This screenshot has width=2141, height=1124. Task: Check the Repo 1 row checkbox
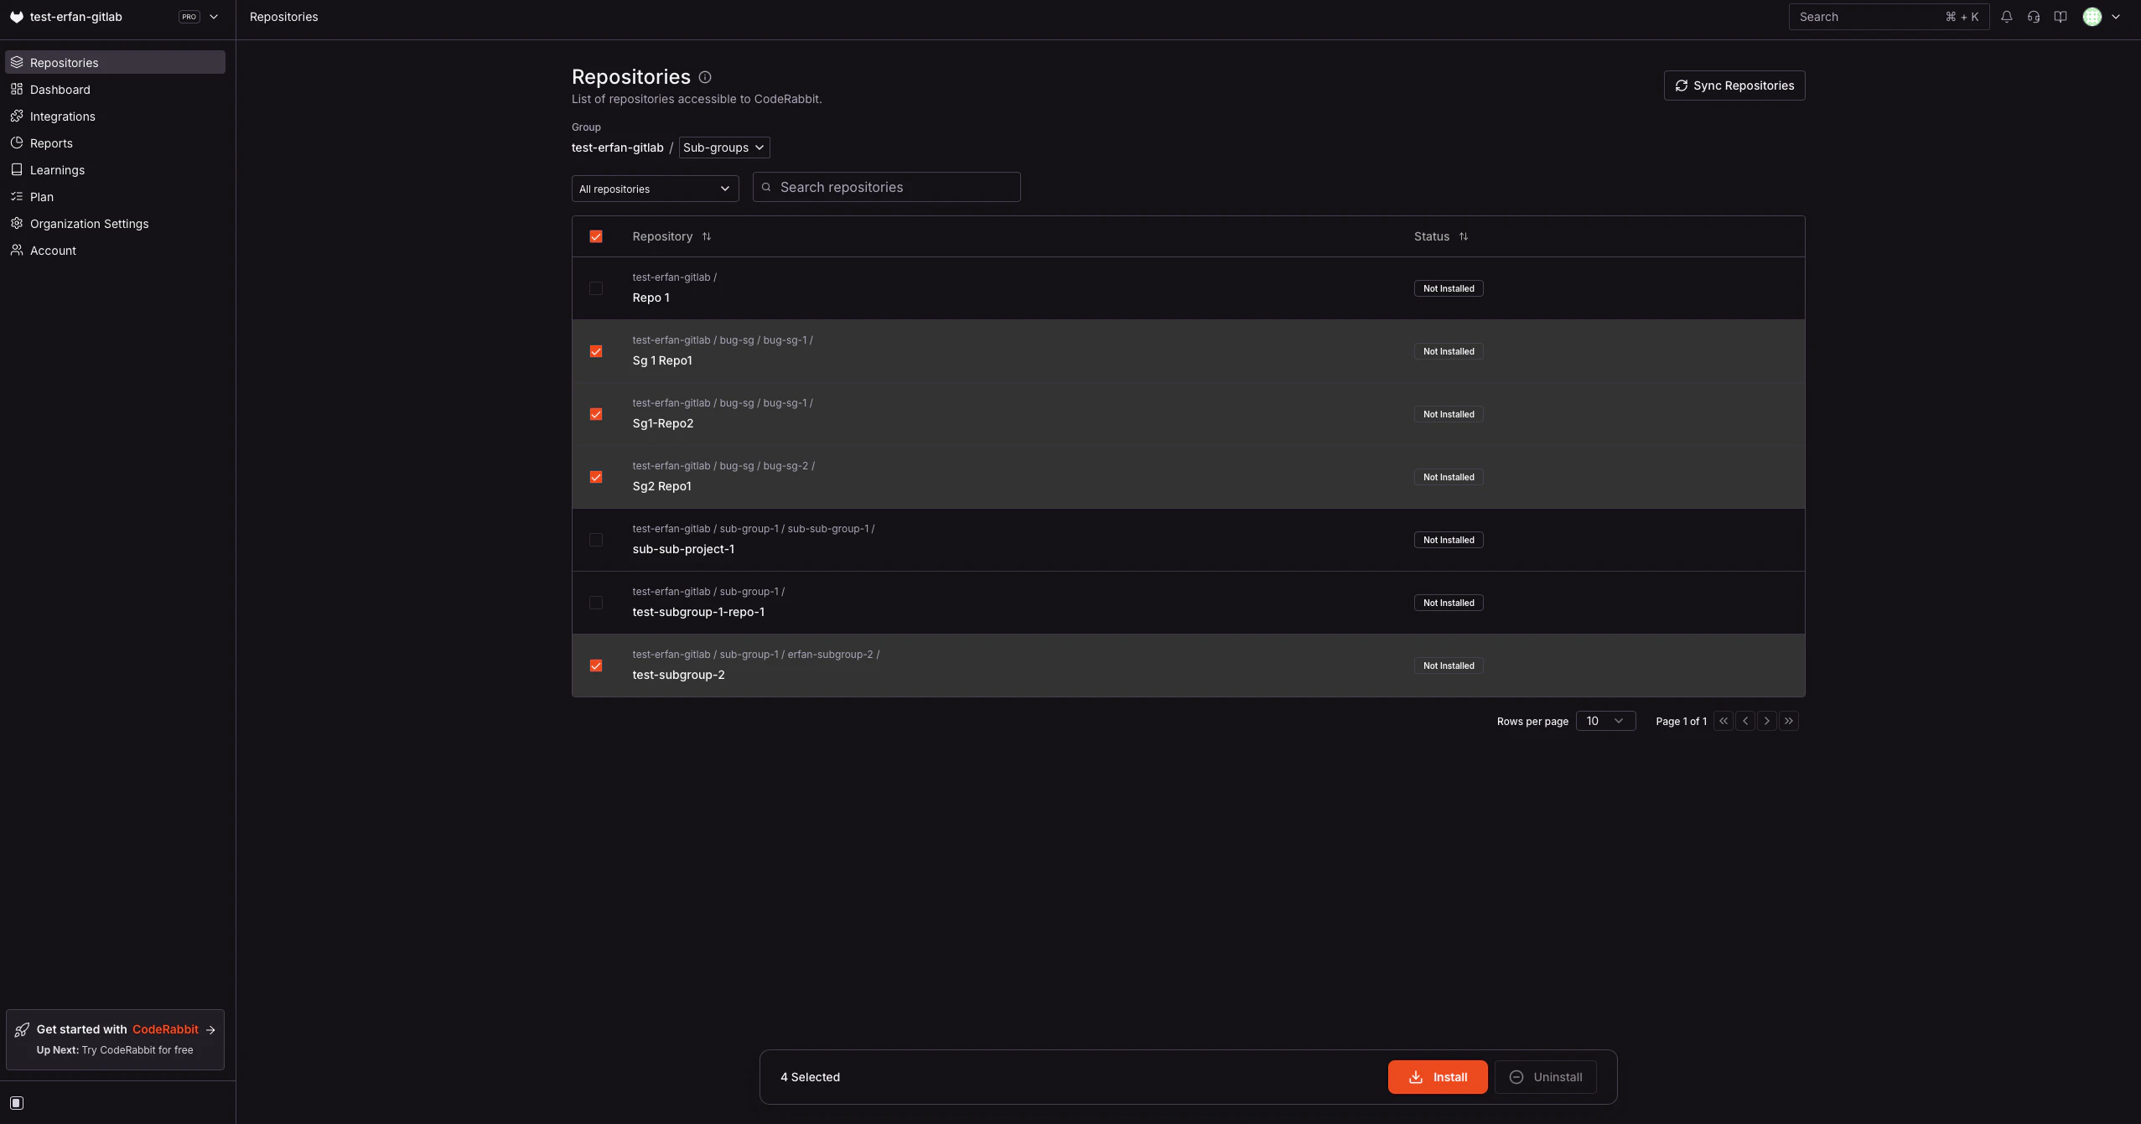click(x=596, y=288)
